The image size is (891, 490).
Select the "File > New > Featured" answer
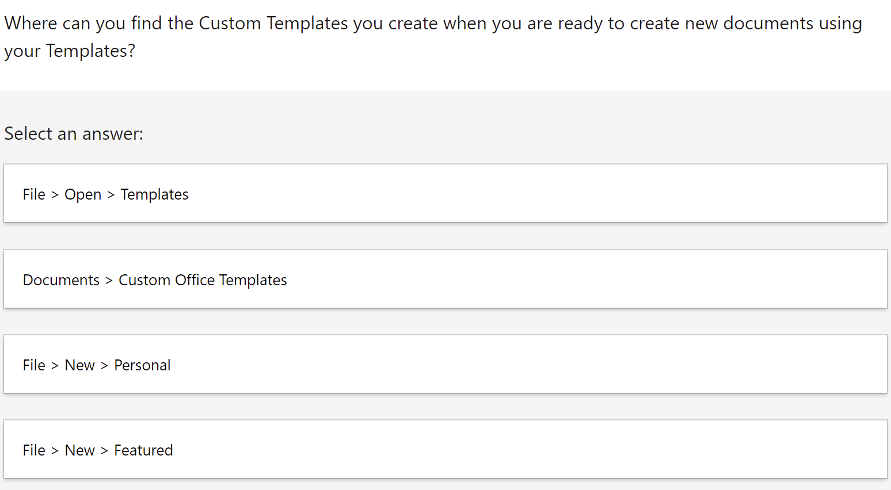(x=445, y=450)
